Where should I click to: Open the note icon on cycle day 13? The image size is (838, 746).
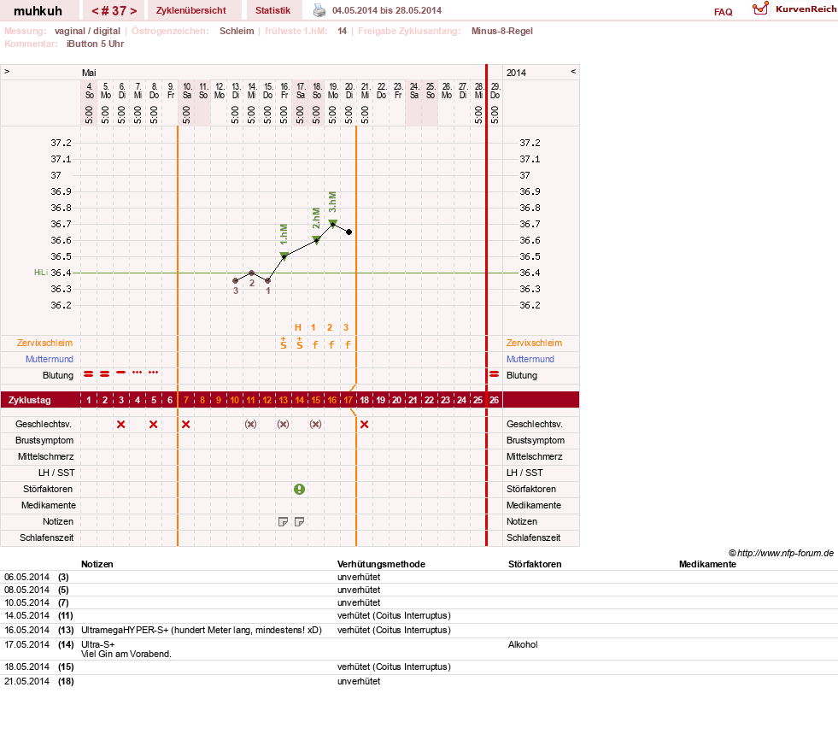[284, 521]
